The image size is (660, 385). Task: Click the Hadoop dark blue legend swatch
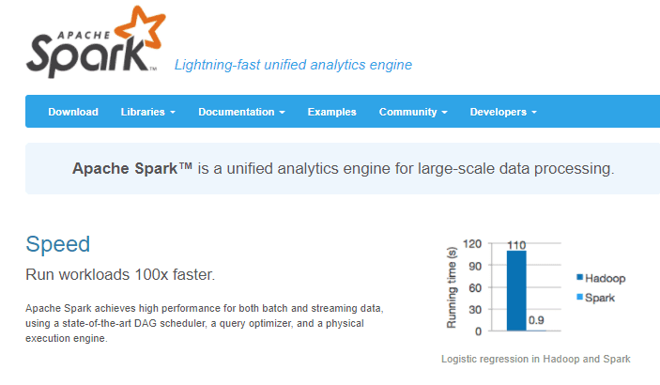tap(579, 277)
